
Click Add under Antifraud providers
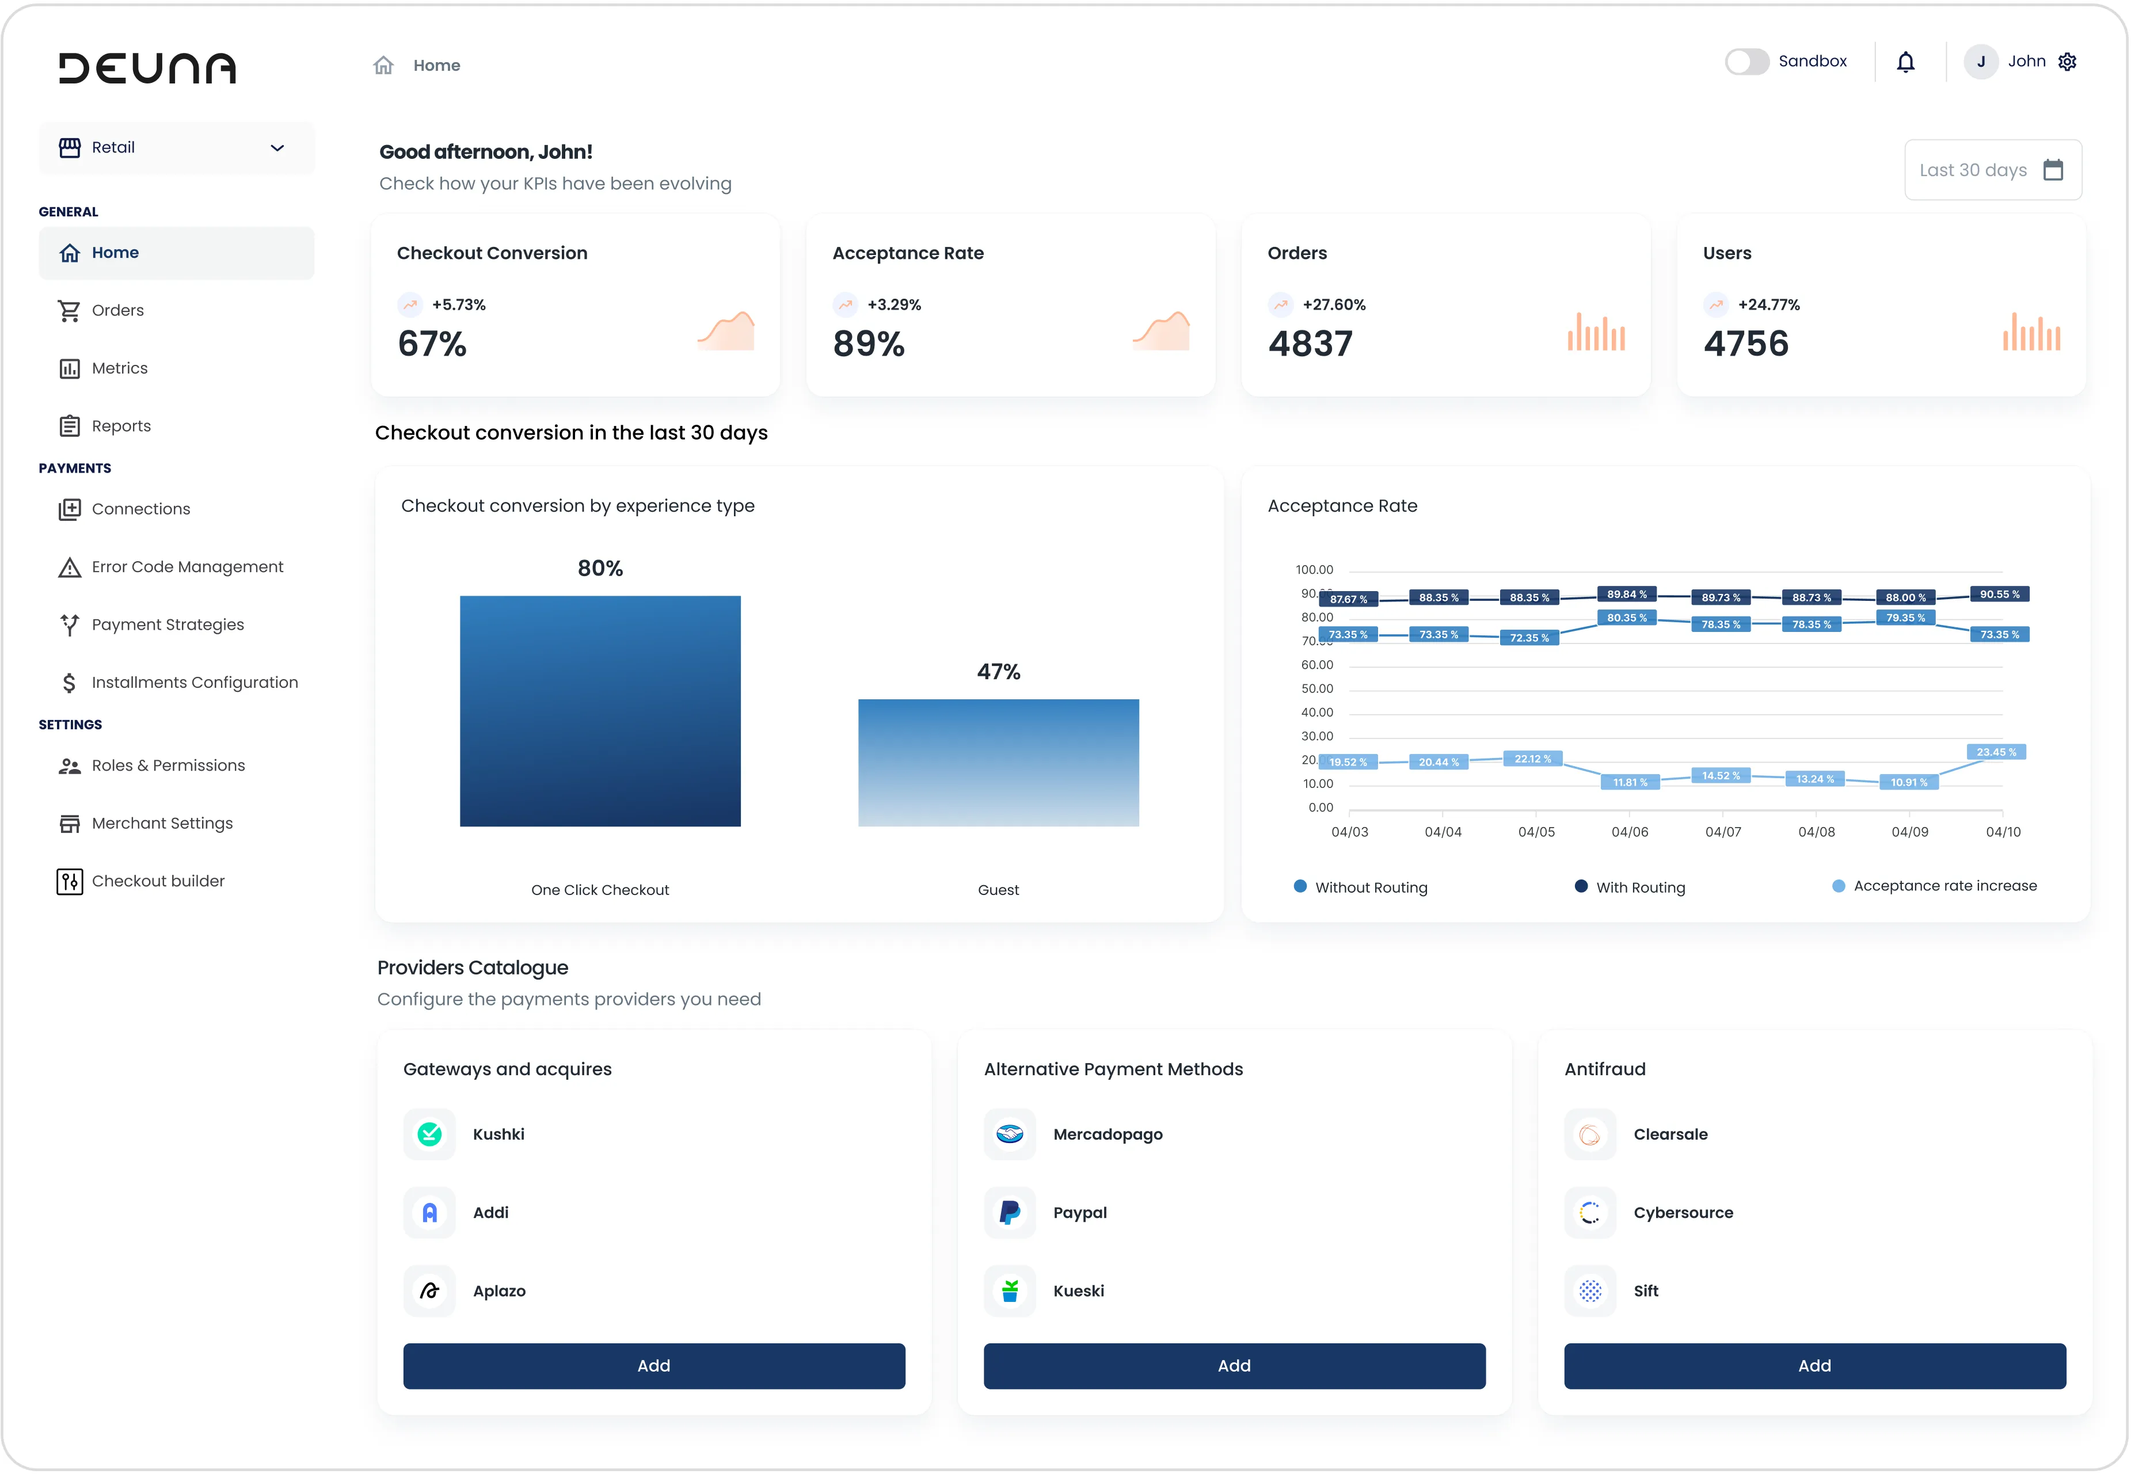click(x=1814, y=1366)
